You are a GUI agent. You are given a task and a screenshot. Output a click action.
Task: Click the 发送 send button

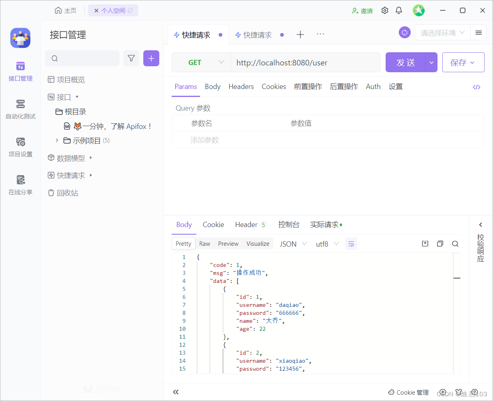pos(406,62)
